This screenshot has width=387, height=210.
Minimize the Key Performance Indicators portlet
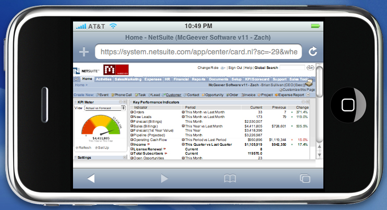tap(304, 102)
